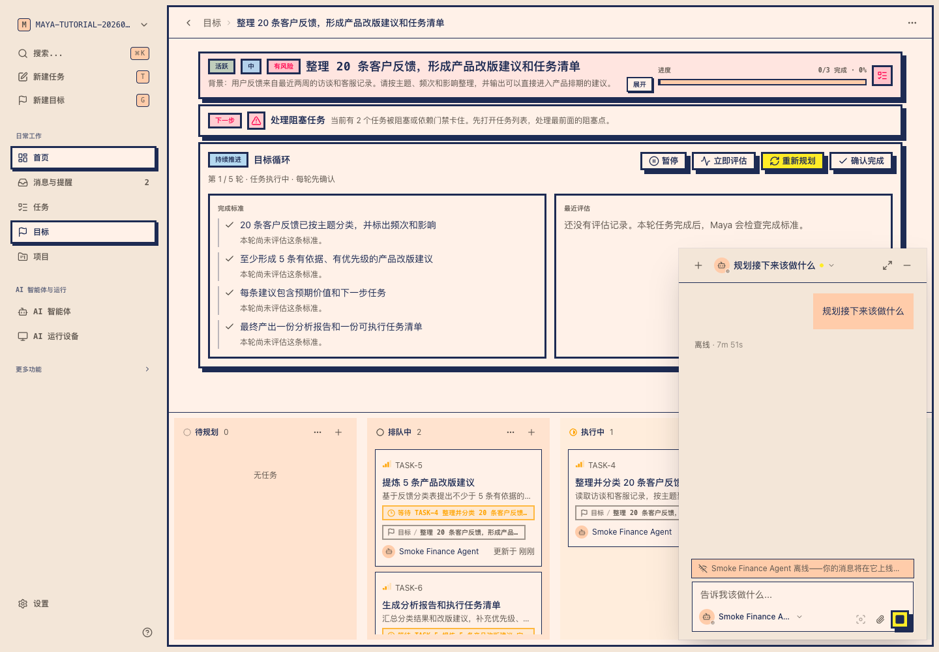Viewport: 939px width, 652px height.
Task: Select the 目标 goals menu item
Action: tap(83, 232)
